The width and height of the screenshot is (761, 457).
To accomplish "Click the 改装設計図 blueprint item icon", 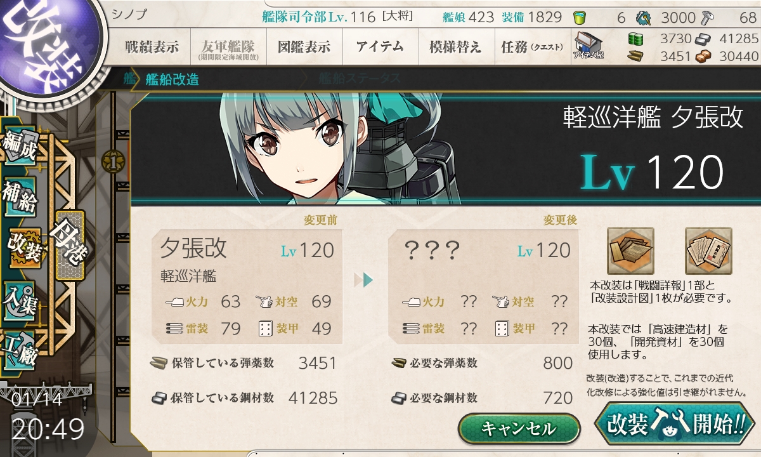I will tap(708, 251).
